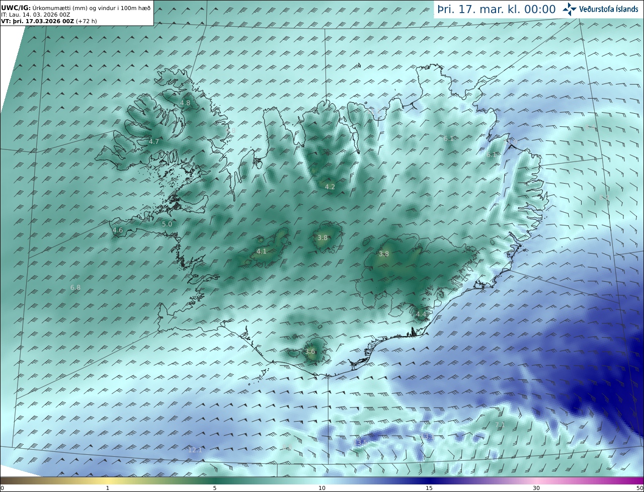Click the VT: þri. 17.03.2026 00Z (+72 h) line
The width and height of the screenshot is (644, 492).
click(x=48, y=21)
